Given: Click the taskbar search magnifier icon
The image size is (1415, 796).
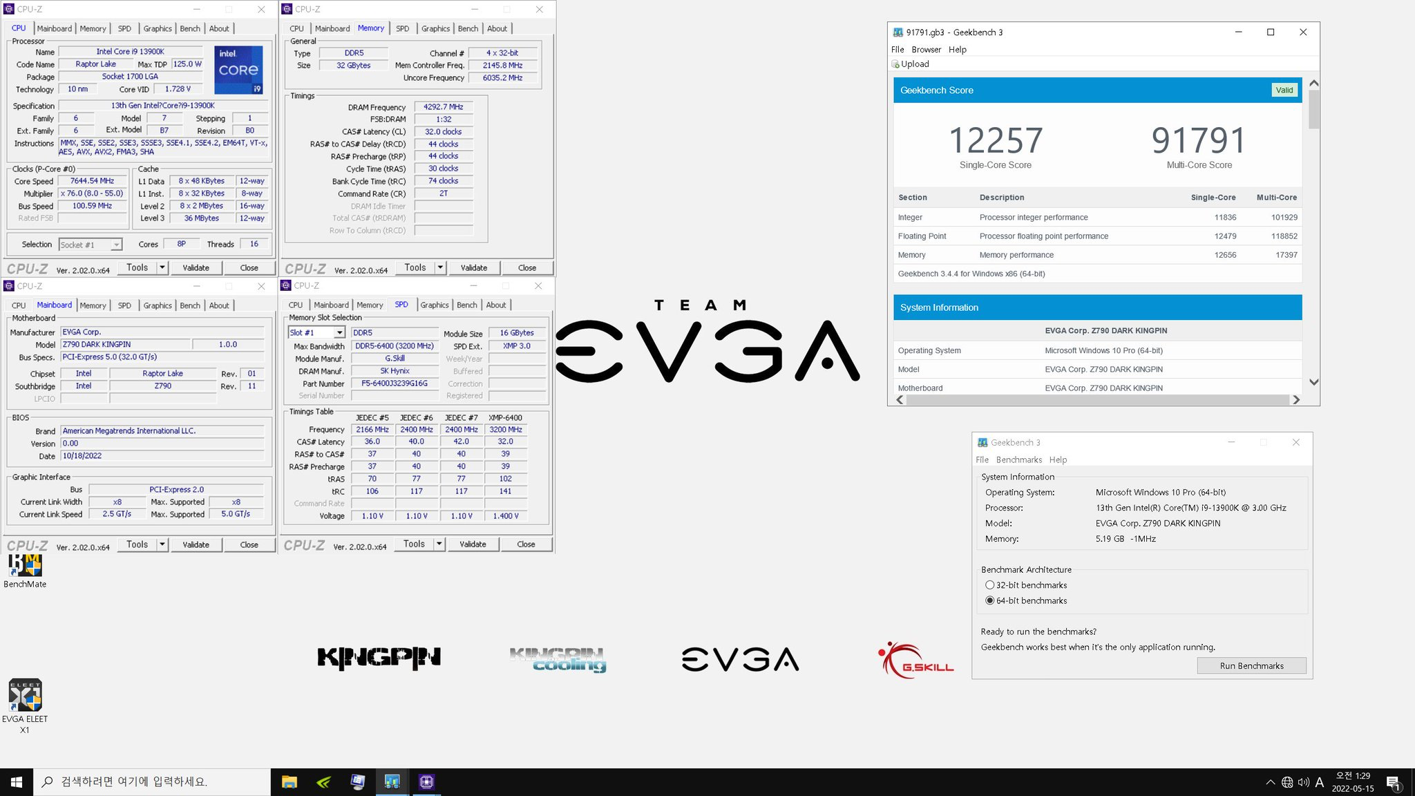Looking at the screenshot, I should click(x=47, y=782).
